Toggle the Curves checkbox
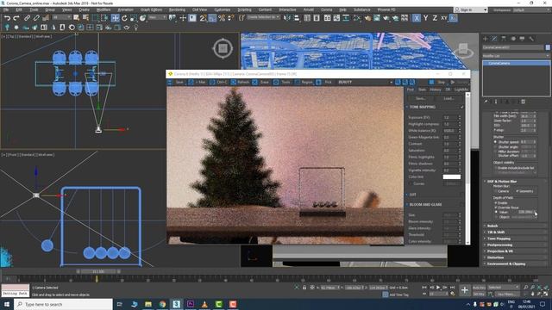The width and height of the screenshot is (552, 310). (411, 183)
